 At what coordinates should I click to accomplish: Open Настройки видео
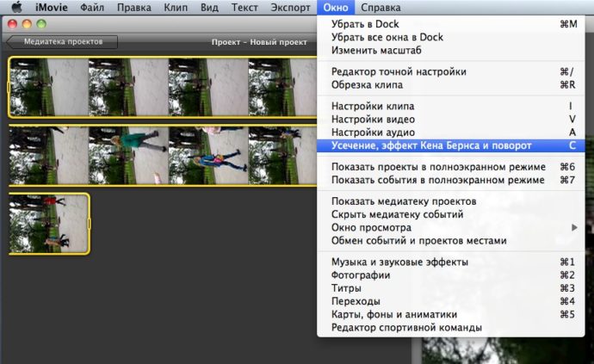(x=451, y=120)
